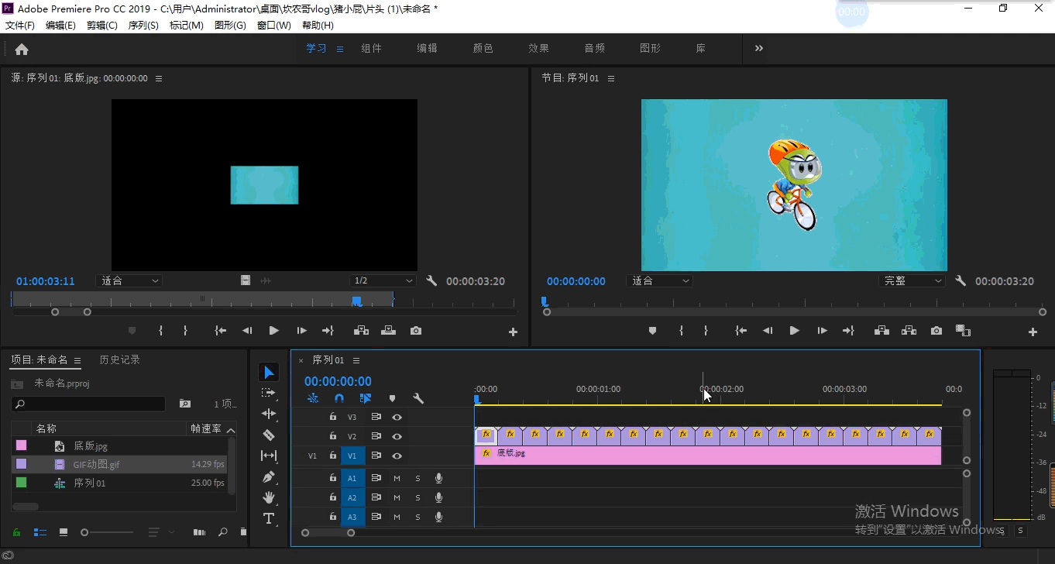Image resolution: width=1055 pixels, height=564 pixels.
Task: Open find in project panel
Action: pos(223,532)
